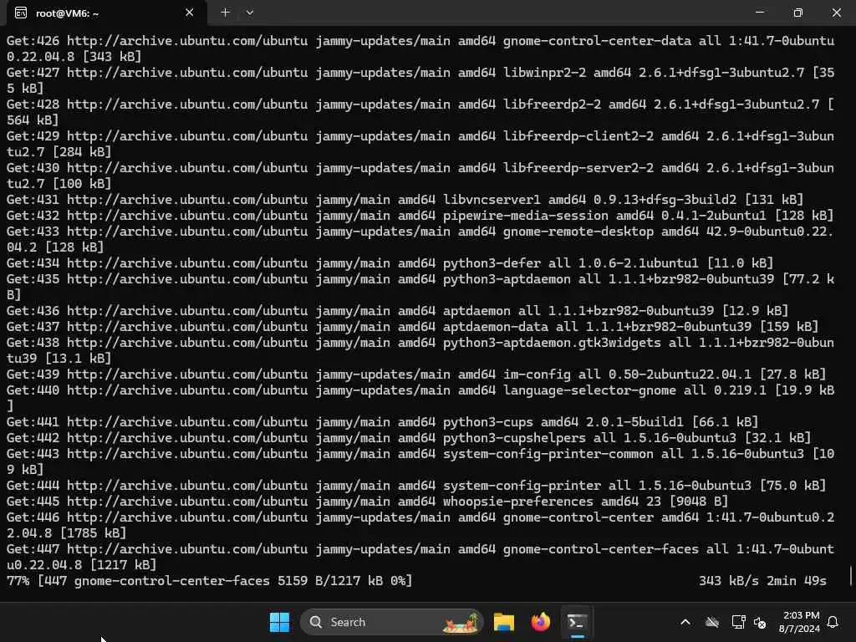Click Get:438 python3-aptdaemon.gtk3widgets line
Image resolution: width=856 pixels, height=642 pixels.
tap(420, 350)
